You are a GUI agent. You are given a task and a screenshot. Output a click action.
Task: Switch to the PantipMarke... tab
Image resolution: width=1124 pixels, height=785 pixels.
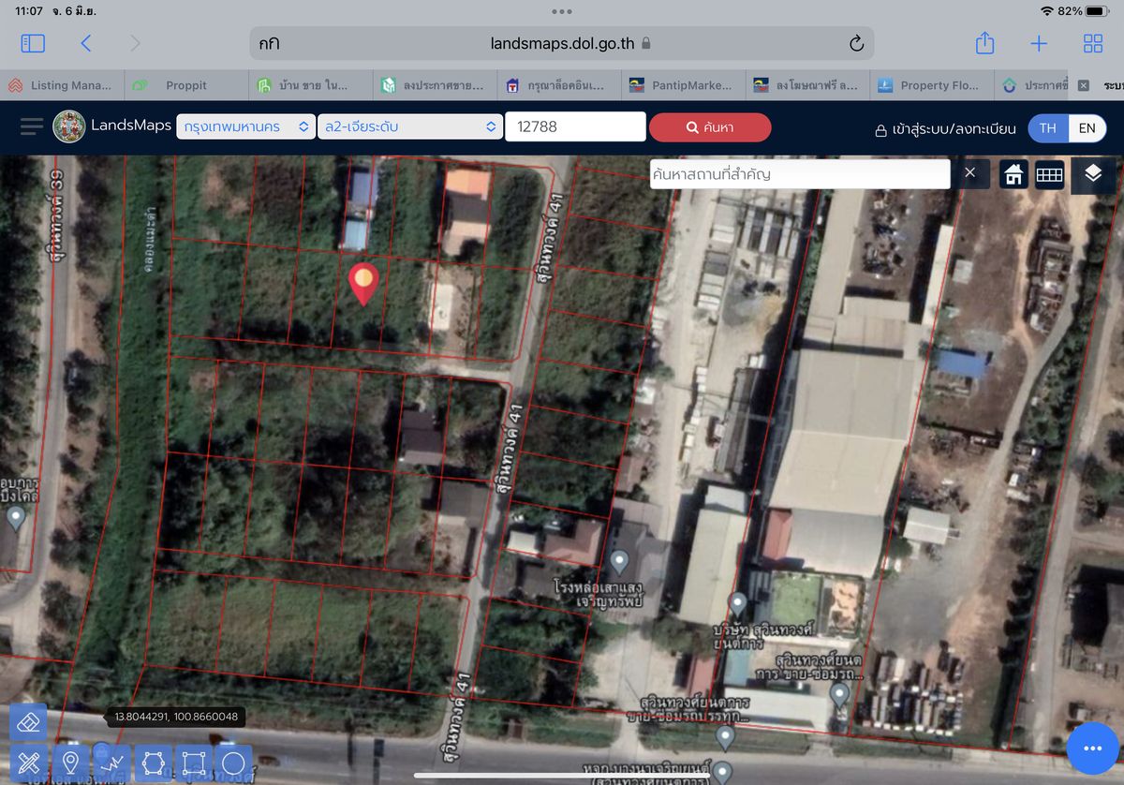coord(685,85)
